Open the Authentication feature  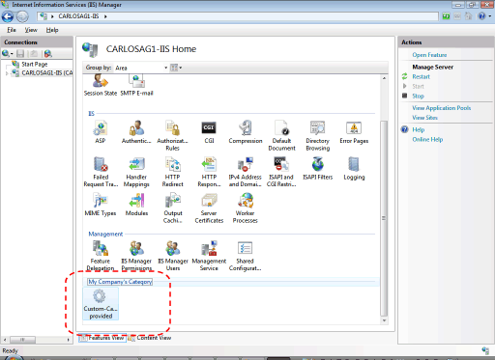[136, 132]
